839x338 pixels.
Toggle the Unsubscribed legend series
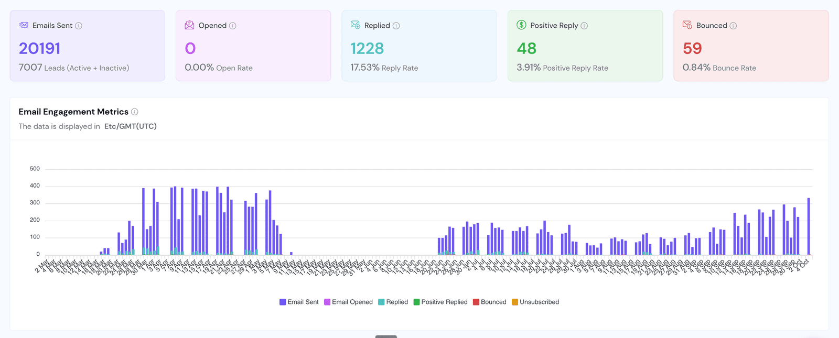point(535,302)
